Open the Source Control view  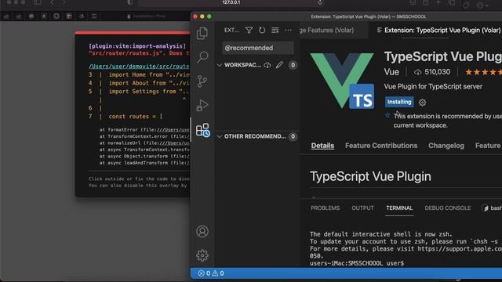[x=202, y=81]
